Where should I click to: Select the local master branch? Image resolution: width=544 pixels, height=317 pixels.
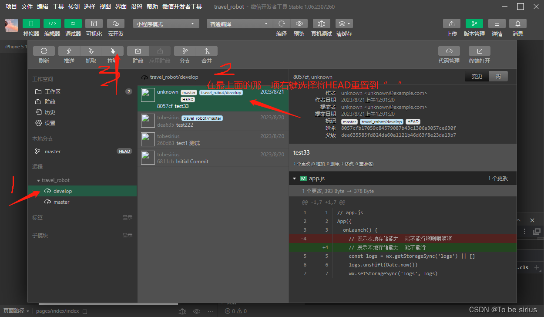[x=83, y=151]
